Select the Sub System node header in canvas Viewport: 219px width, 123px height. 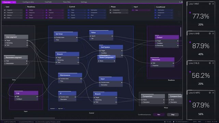click(111, 47)
